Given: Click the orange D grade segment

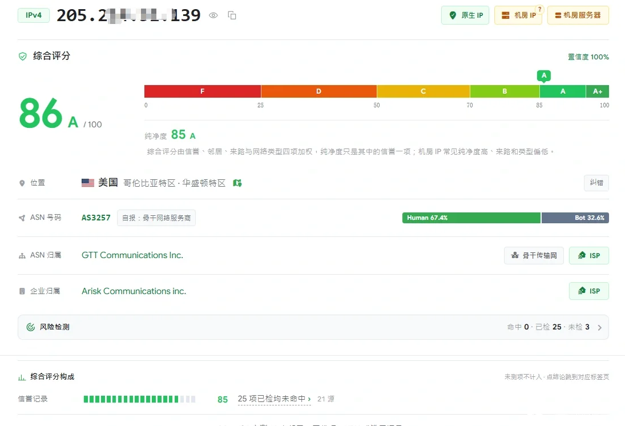Looking at the screenshot, I should tap(319, 91).
